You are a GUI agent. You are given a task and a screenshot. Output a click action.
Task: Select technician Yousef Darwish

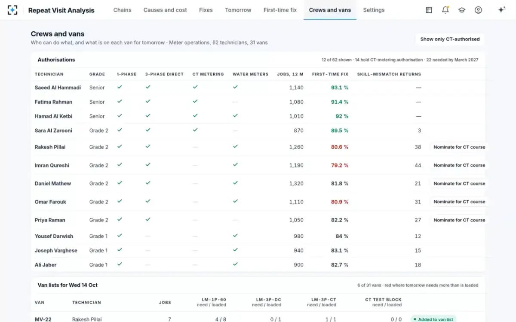click(54, 236)
